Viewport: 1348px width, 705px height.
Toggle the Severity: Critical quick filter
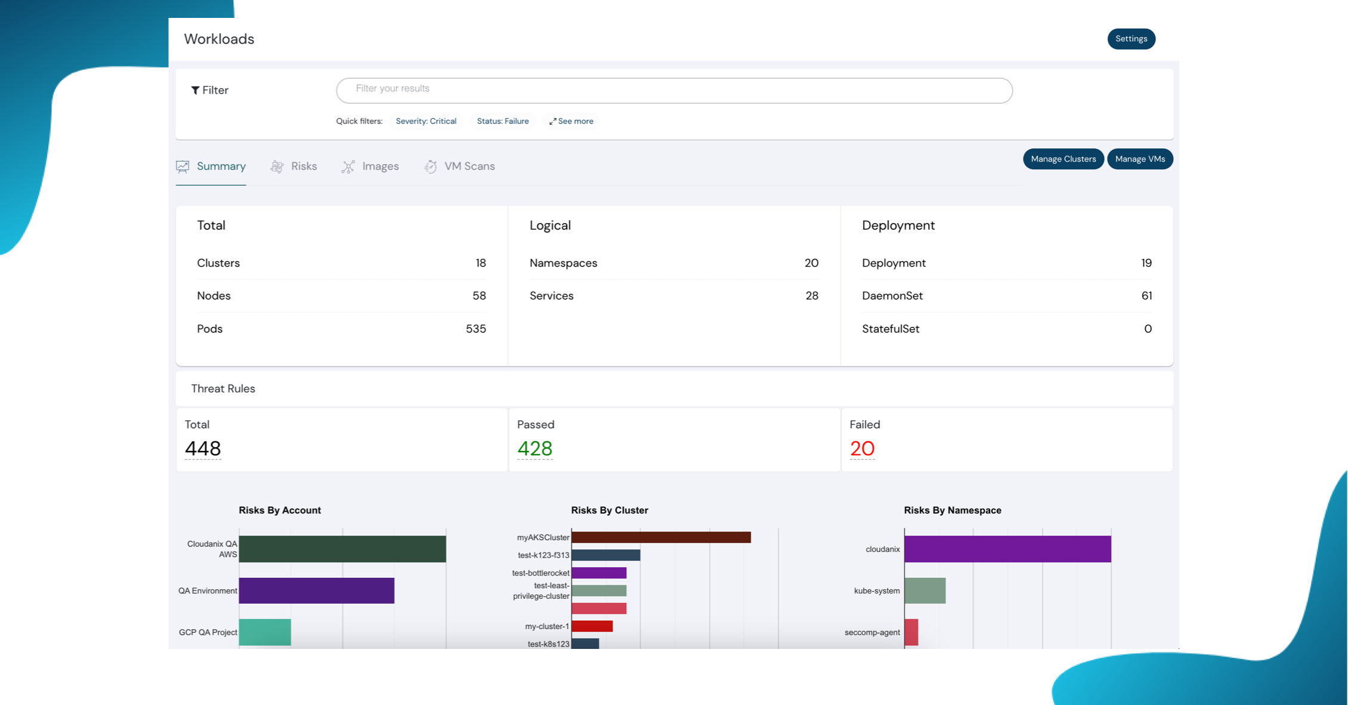coord(426,120)
